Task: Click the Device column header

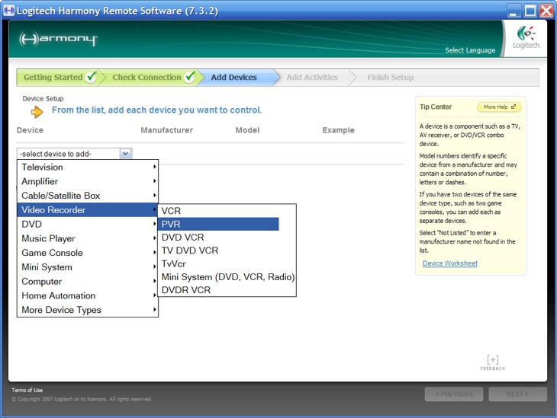Action: (x=30, y=130)
